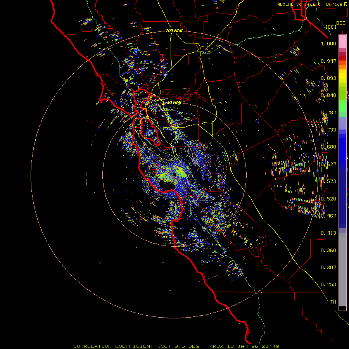
Task: Click the bright green color bar segment
Action: coord(342,106)
